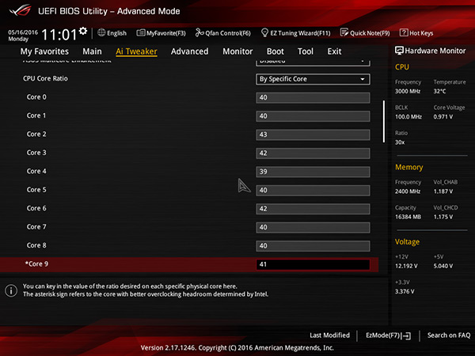This screenshot has height=356, width=475.
Task: Show the Hot Keys list
Action: [x=416, y=32]
